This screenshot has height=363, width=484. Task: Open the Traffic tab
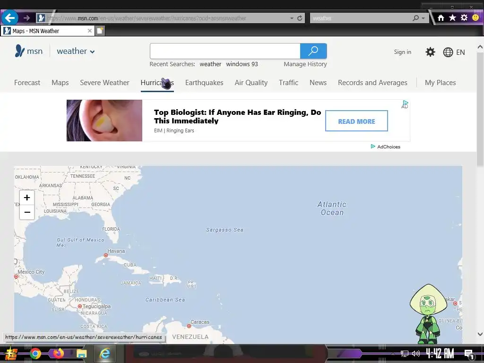pyautogui.click(x=289, y=83)
